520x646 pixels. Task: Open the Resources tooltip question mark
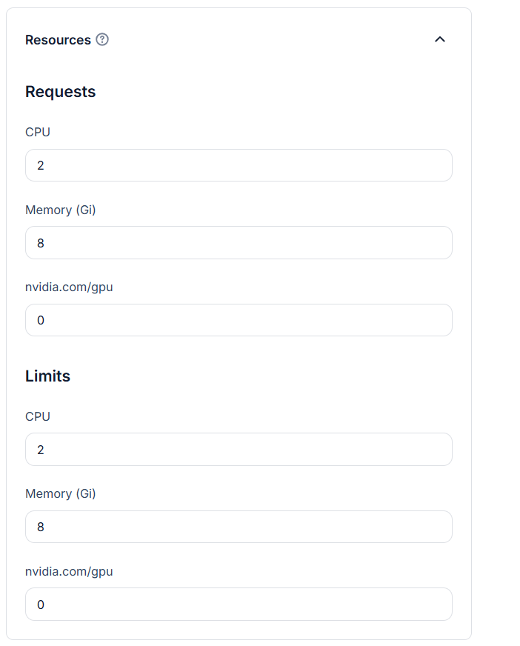[x=101, y=40]
